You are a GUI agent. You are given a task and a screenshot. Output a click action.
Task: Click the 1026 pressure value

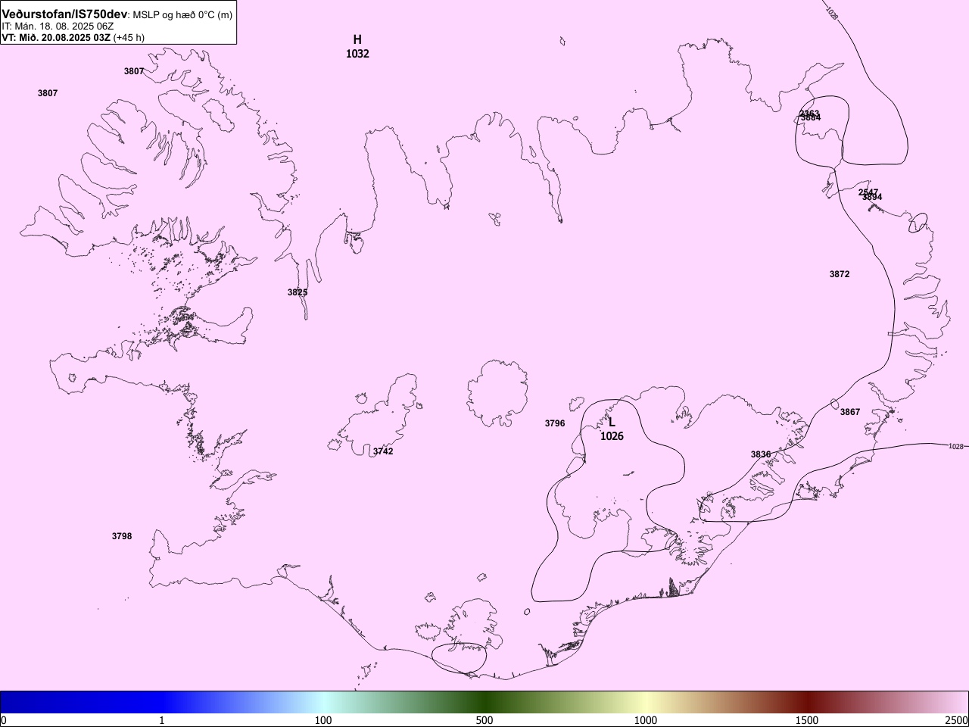[612, 436]
